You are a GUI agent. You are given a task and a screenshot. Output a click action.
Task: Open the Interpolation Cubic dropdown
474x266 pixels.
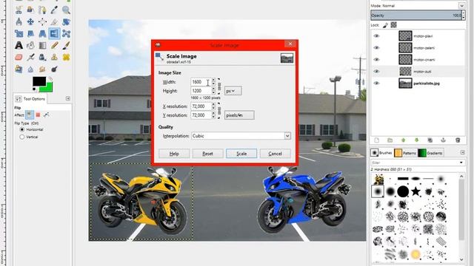pyautogui.click(x=241, y=136)
